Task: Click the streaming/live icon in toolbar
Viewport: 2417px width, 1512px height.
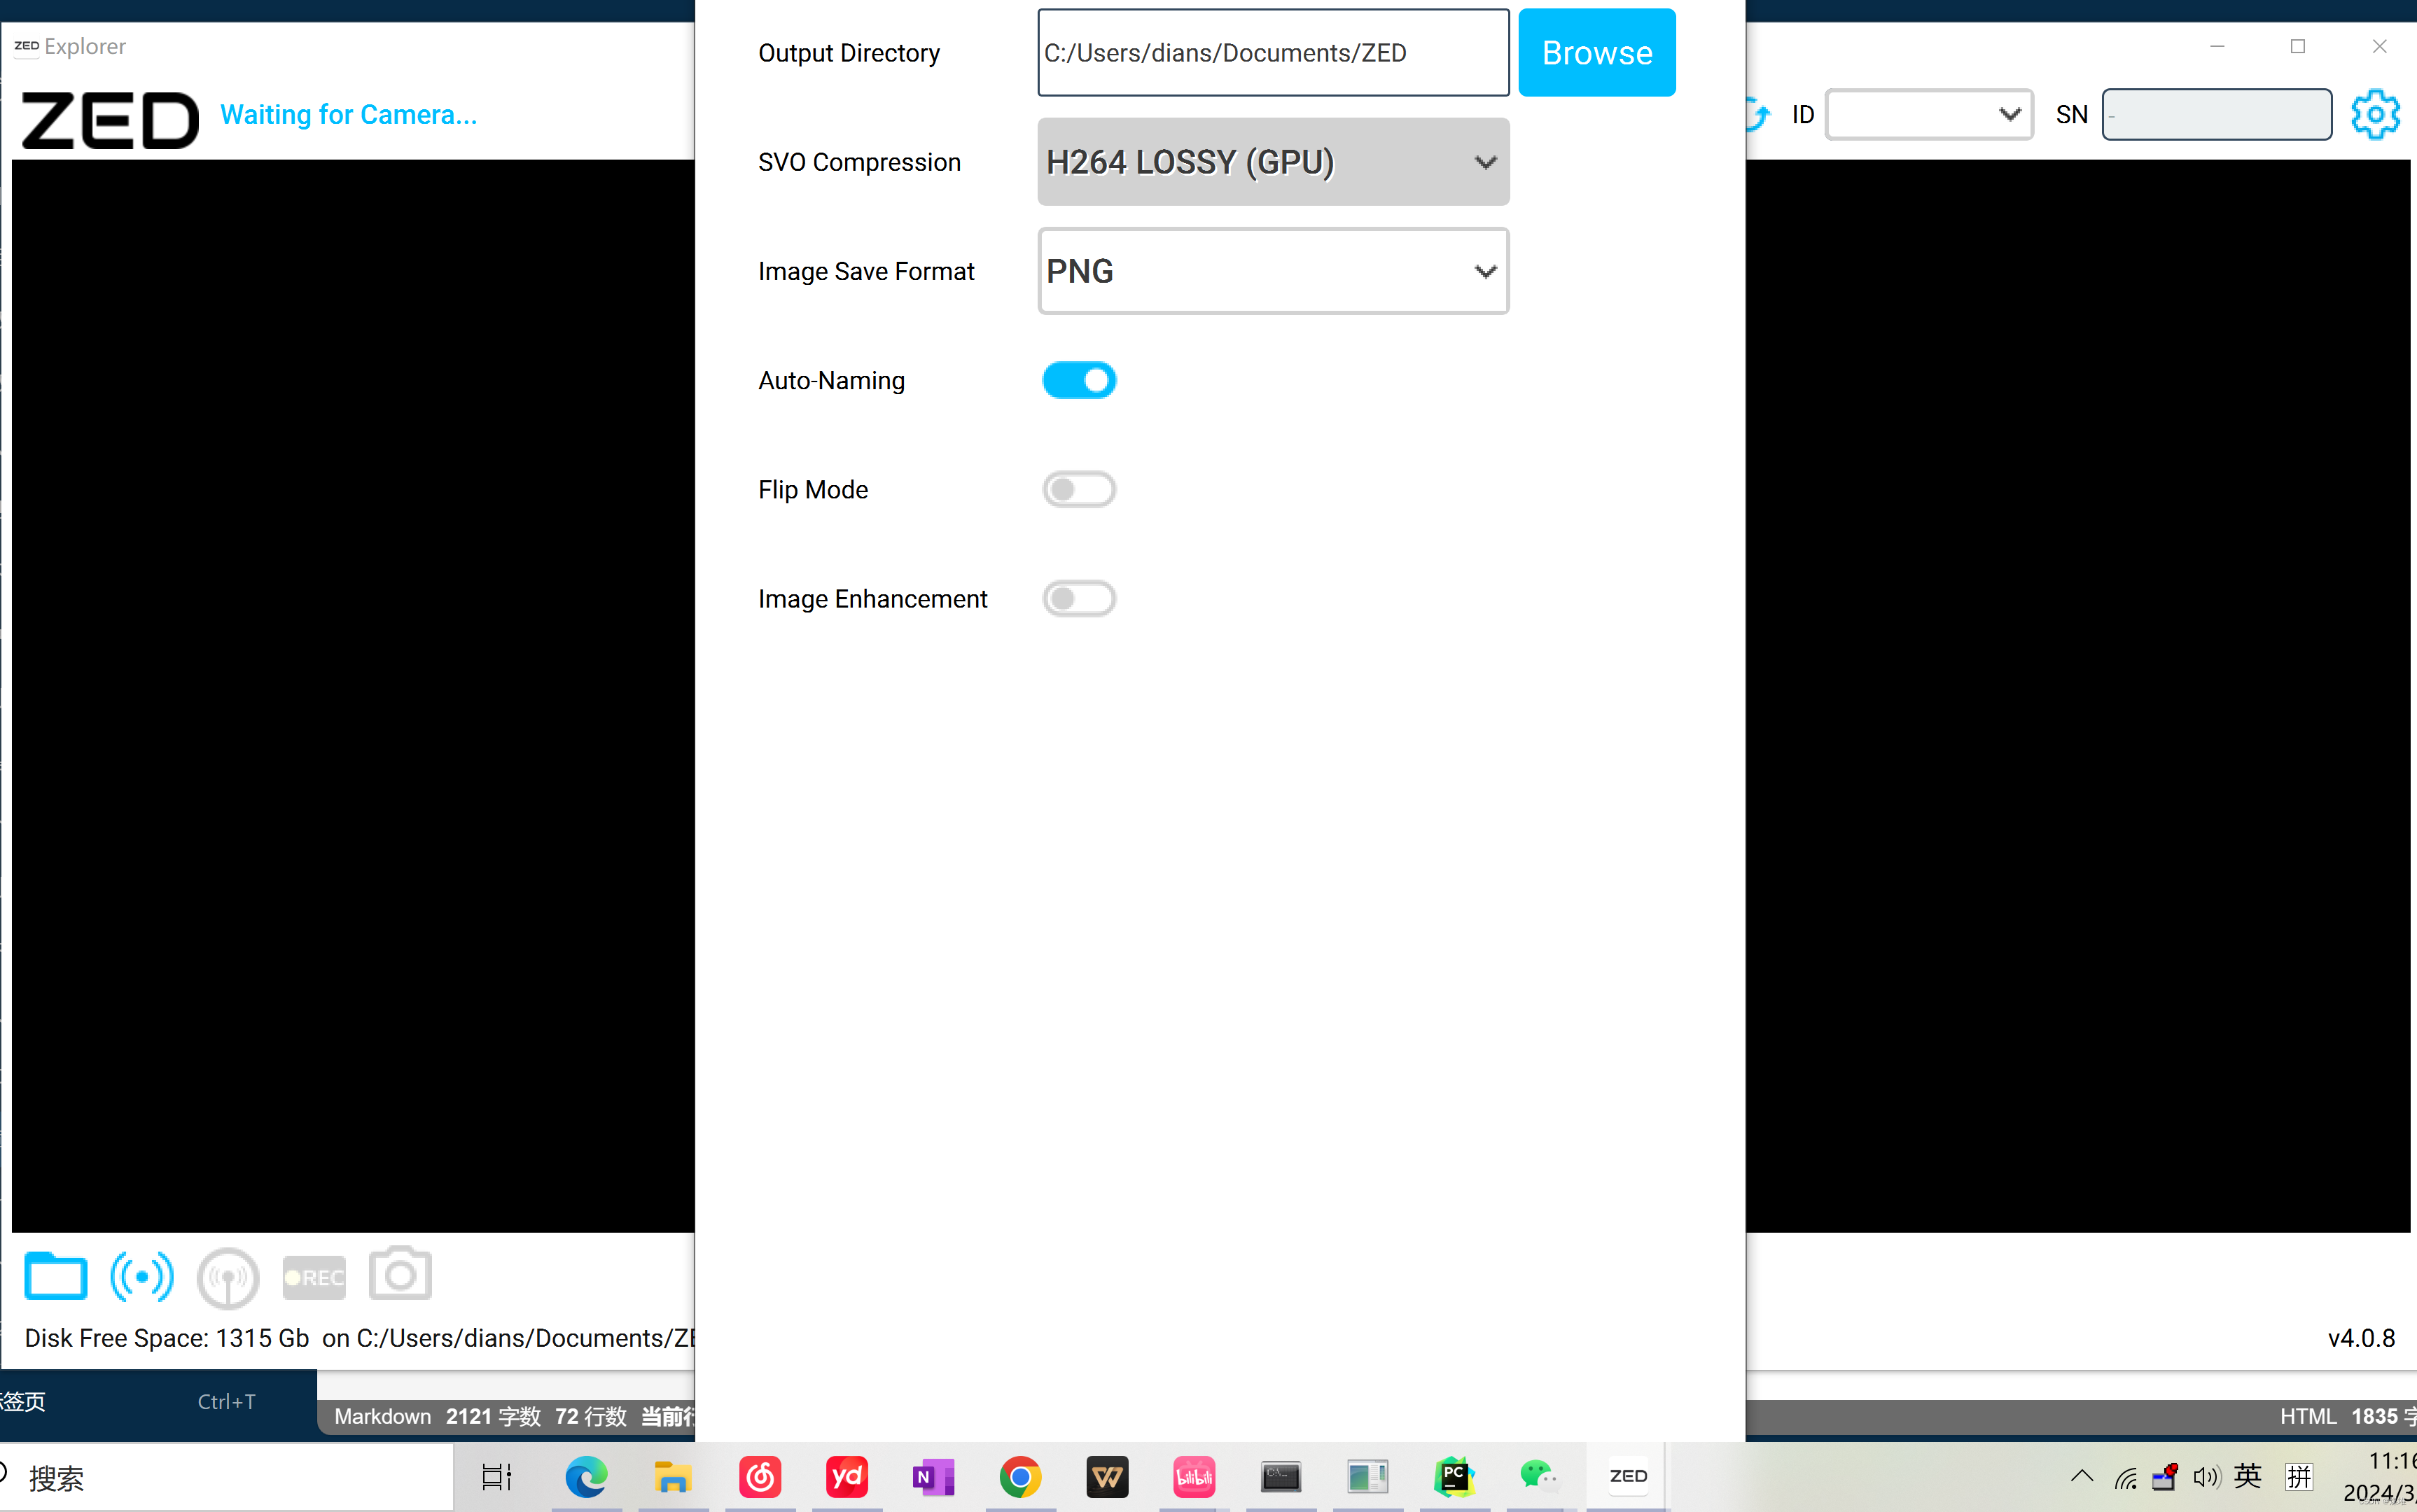Action: click(x=143, y=1275)
